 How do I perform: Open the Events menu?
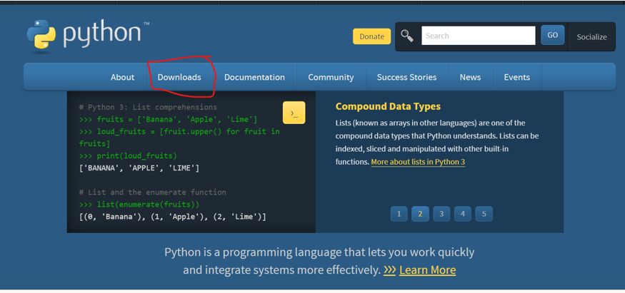(516, 77)
